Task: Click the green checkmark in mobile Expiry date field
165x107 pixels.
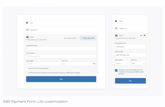Action: point(128,64)
